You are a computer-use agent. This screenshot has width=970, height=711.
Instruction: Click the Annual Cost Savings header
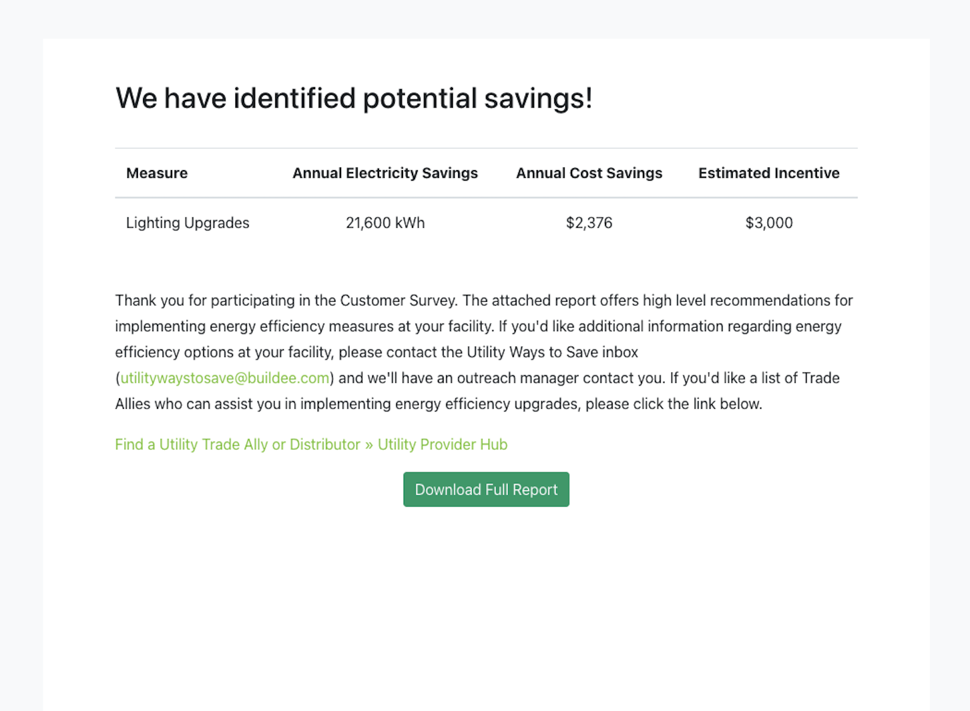pyautogui.click(x=589, y=173)
